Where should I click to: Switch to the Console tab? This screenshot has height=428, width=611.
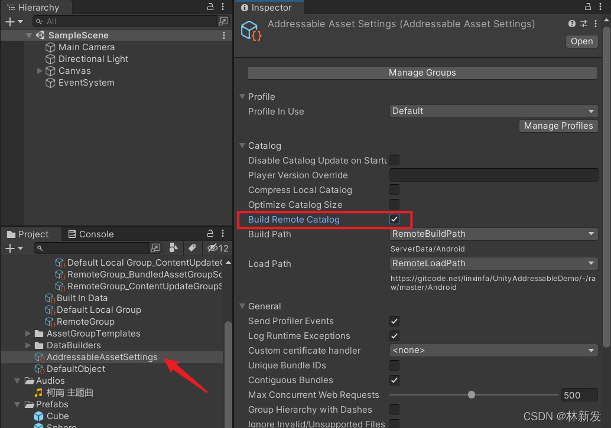(x=91, y=234)
